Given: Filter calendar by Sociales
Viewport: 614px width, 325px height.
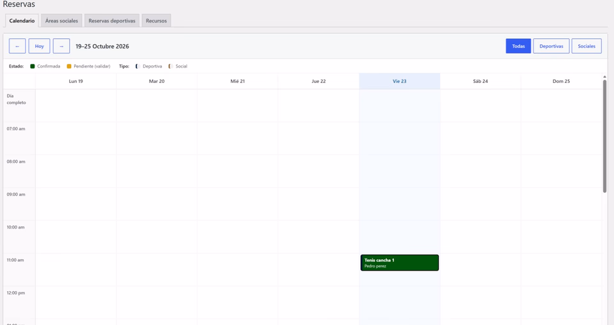Looking at the screenshot, I should [586, 46].
